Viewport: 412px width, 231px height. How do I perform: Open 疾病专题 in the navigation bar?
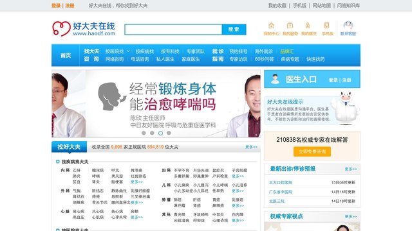point(290,59)
